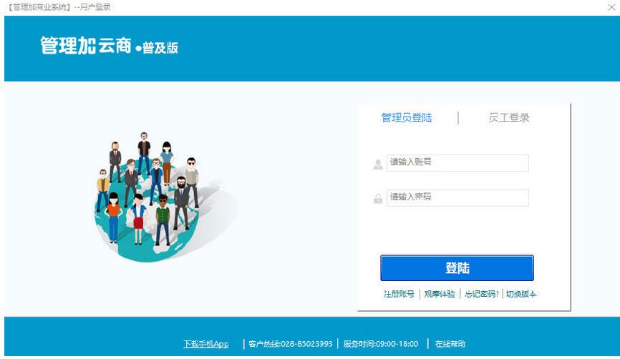620x359 pixels.
Task: Click the 服务时间 09:00-18:00 text
Action: pyautogui.click(x=381, y=344)
